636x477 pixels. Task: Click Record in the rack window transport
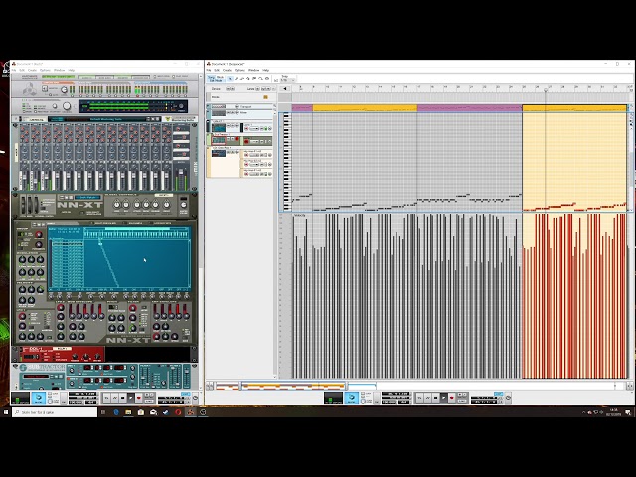pos(139,398)
